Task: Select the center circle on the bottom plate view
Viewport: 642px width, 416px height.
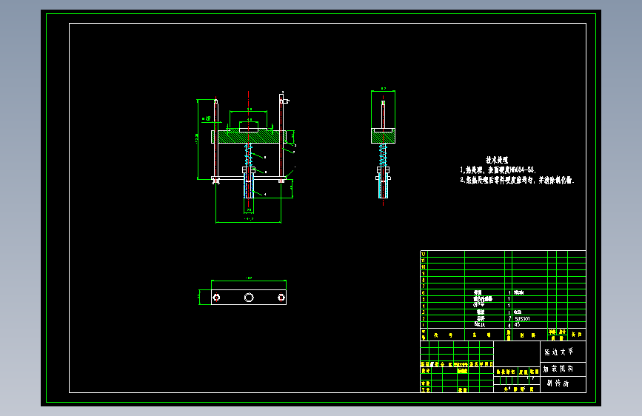Action: 249,298
